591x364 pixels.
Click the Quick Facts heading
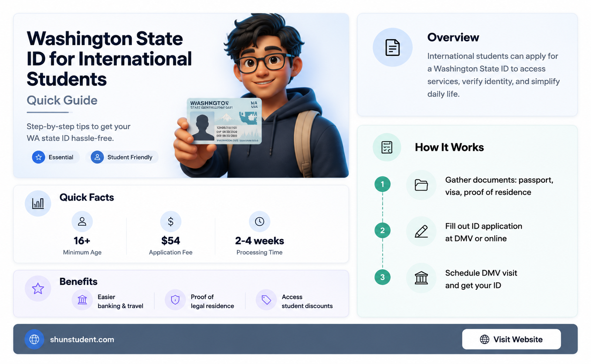tap(86, 198)
